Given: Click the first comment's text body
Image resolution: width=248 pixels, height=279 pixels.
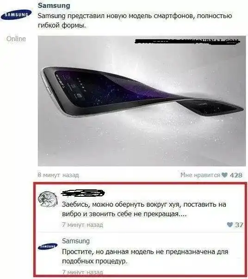Looking at the screenshot, I should click(x=144, y=209).
